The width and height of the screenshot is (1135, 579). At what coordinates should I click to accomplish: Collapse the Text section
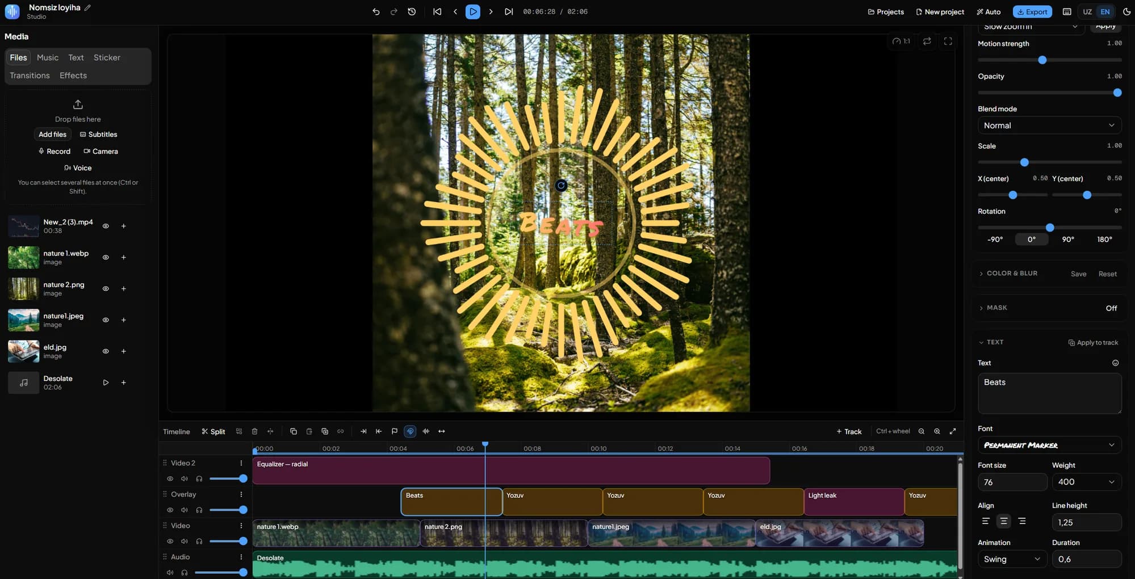(x=991, y=342)
